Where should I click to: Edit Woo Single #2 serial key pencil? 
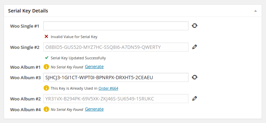pyautogui.click(x=195, y=47)
